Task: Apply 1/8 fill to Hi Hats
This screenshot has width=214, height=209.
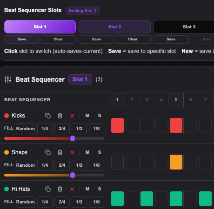Action: (x=96, y=202)
